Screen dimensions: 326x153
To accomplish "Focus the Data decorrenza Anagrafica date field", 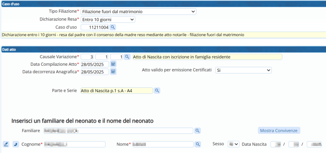I will pos(95,72).
